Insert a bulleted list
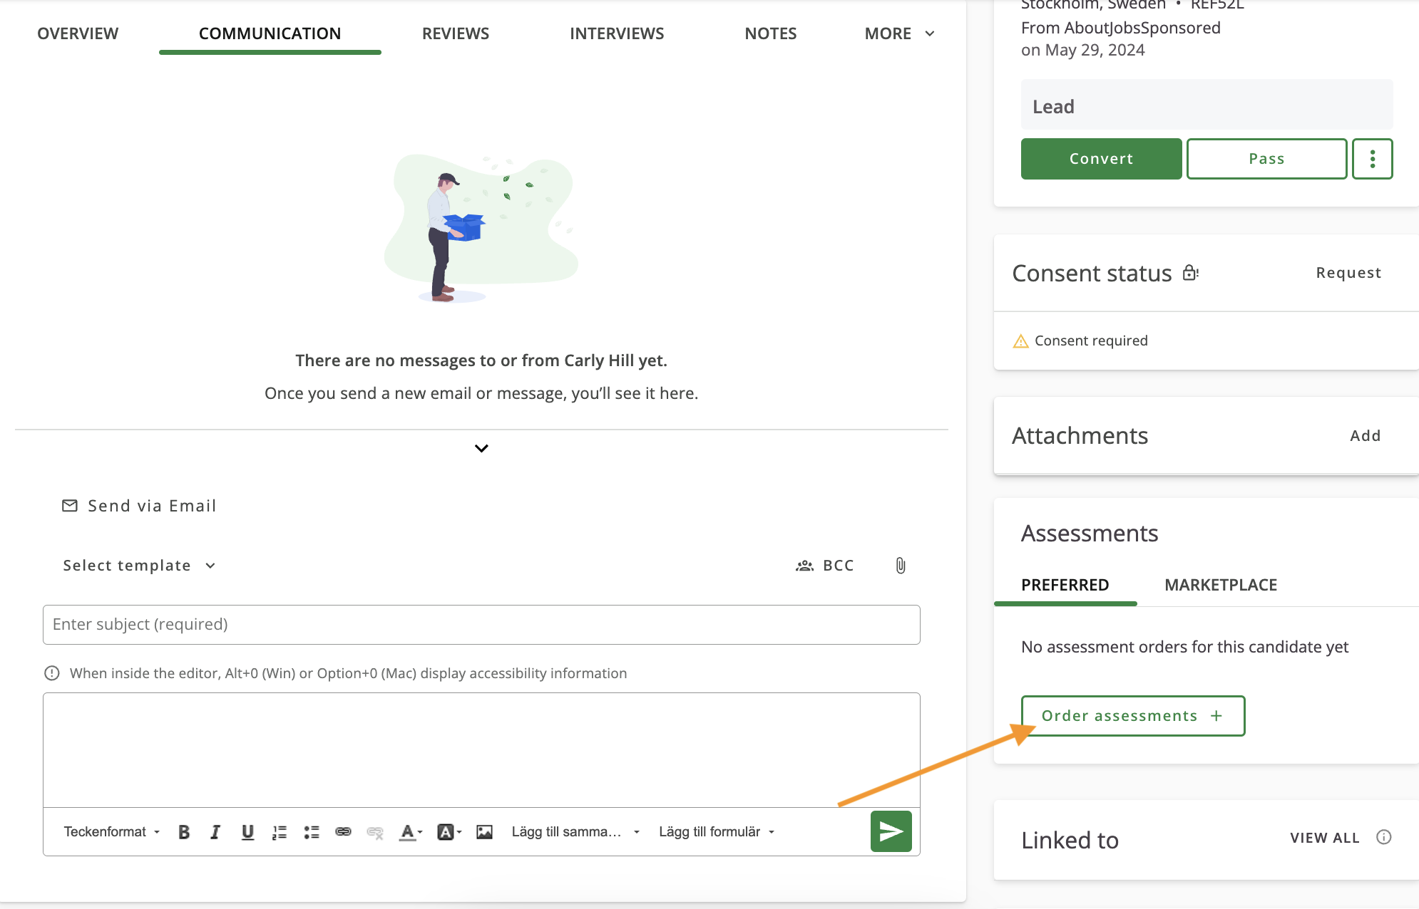1419x909 pixels. [311, 831]
